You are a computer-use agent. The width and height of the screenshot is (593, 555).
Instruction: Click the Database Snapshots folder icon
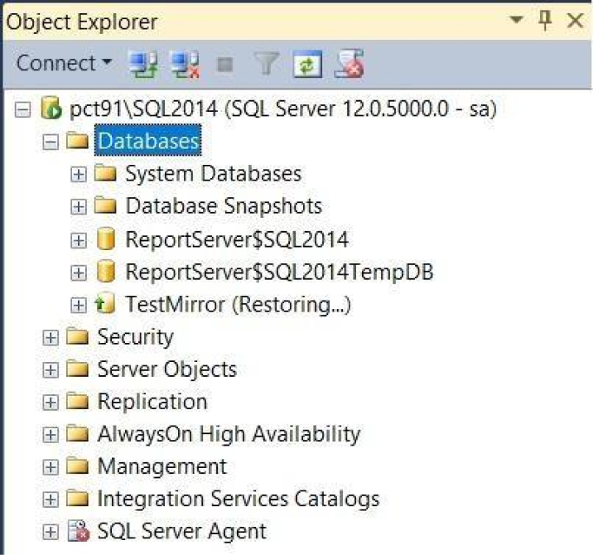tap(105, 205)
